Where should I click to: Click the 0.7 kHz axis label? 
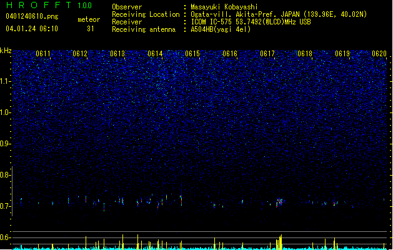6,206
